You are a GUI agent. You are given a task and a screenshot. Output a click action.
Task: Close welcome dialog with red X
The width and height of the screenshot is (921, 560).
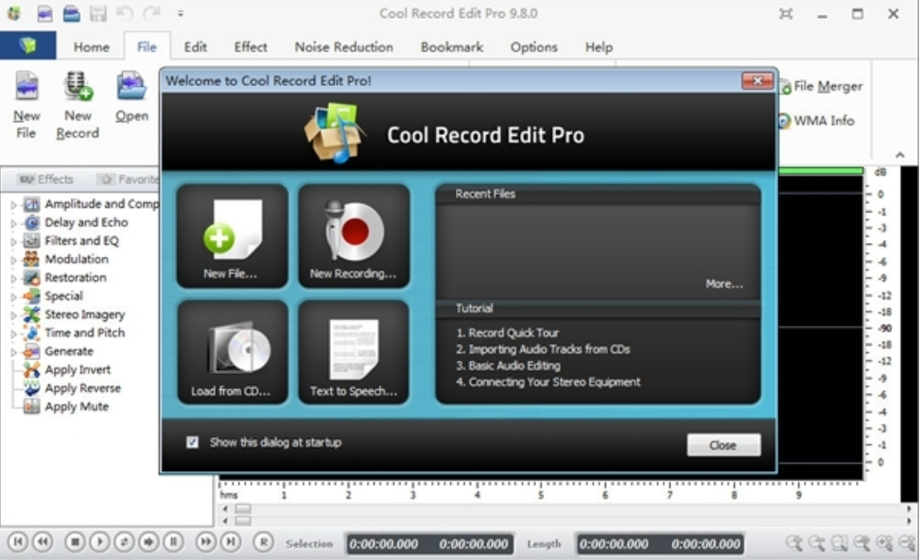[x=757, y=80]
